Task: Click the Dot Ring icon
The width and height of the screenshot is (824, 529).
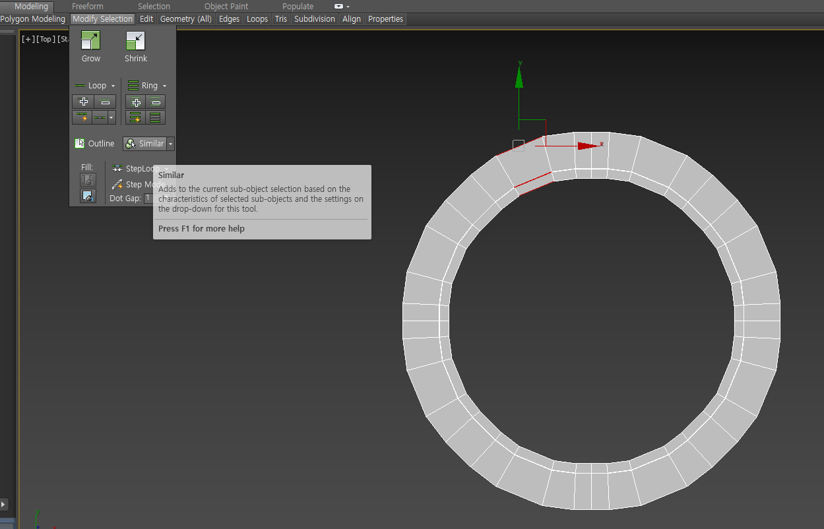Action: (x=156, y=117)
